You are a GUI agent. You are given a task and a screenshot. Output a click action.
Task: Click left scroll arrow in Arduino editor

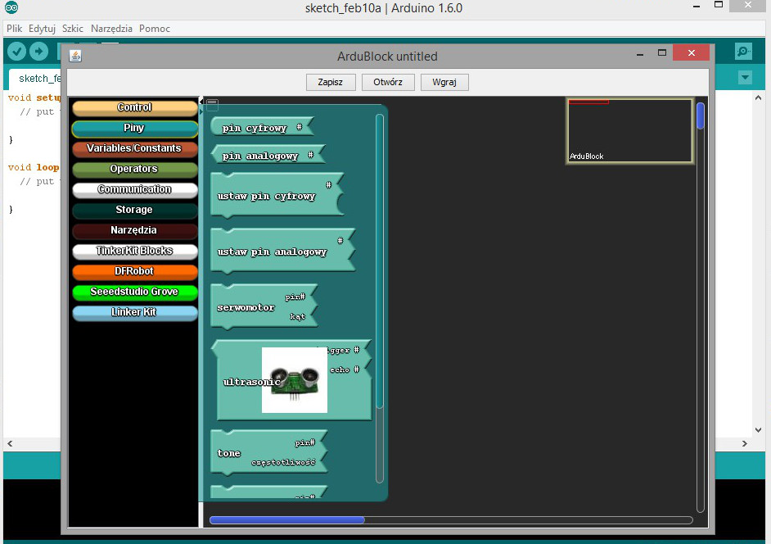pos(10,443)
